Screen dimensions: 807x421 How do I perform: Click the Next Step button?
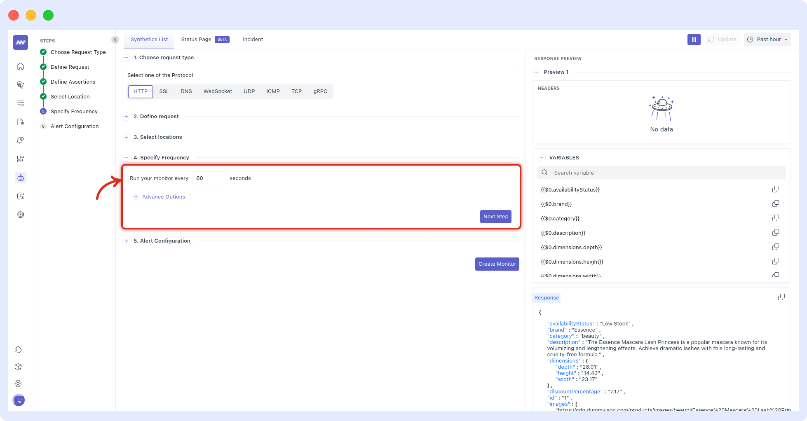(495, 217)
